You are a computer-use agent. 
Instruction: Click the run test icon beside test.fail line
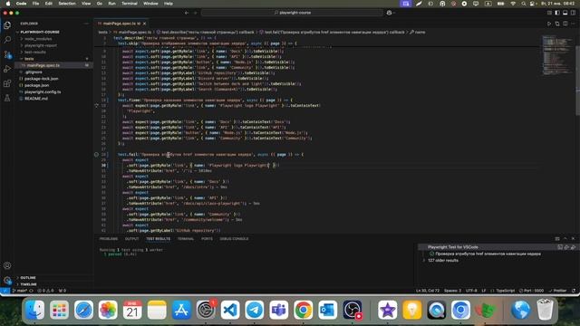[97, 155]
